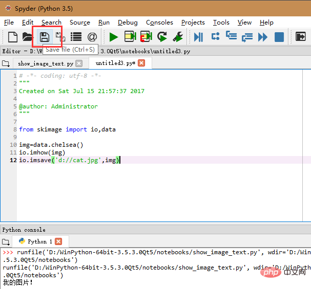This screenshot has width=311, height=289.
Task: Create a new file with the blank page icon
Action: (13, 37)
